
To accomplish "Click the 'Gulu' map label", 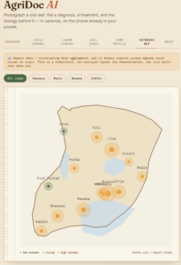I will (x=97, y=128).
